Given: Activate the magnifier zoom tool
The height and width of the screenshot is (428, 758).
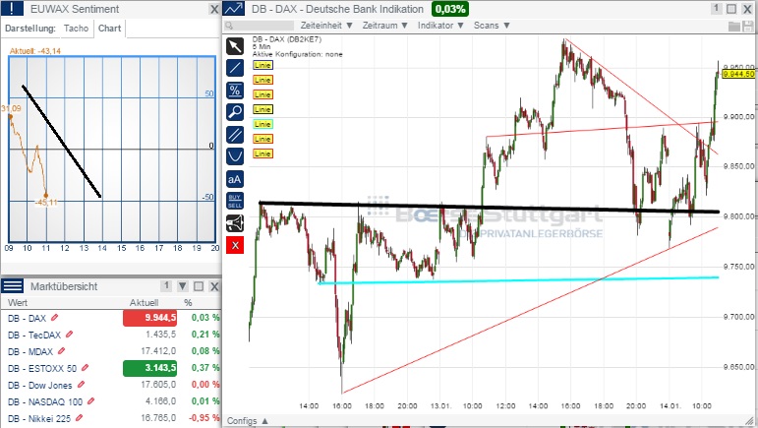Looking at the screenshot, I should coord(235,112).
